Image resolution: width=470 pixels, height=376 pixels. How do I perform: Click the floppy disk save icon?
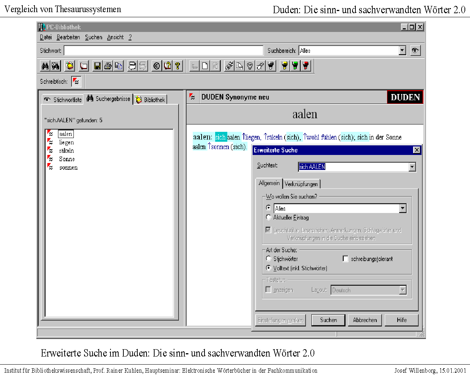[97, 66]
